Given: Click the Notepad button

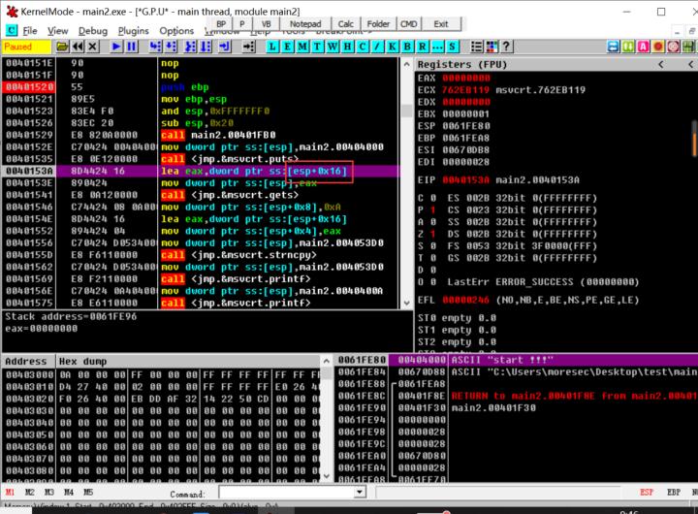Looking at the screenshot, I should (305, 23).
